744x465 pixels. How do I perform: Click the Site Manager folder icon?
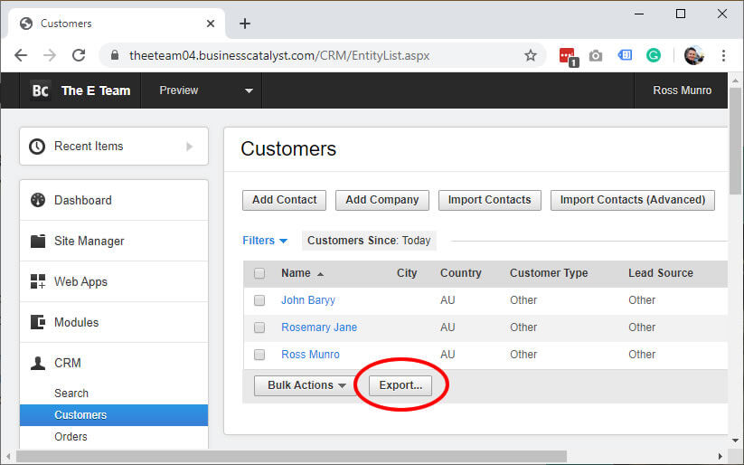pyautogui.click(x=38, y=241)
